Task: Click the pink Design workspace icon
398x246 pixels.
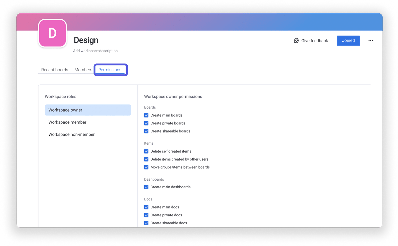Action: (52, 33)
